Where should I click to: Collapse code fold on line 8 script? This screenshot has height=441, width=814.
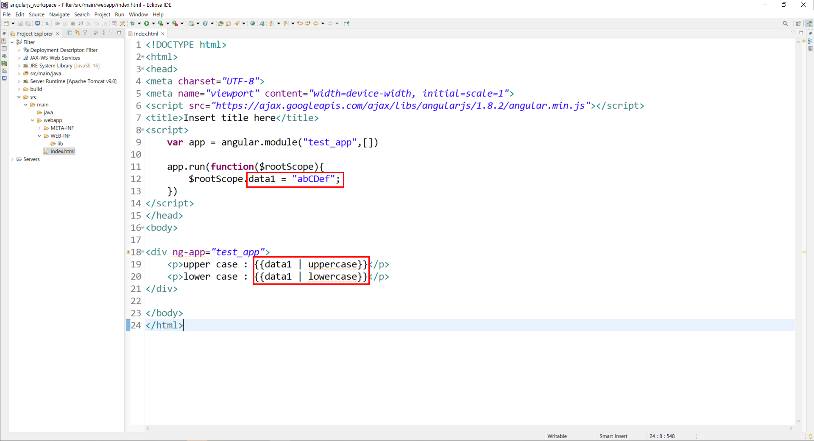[x=143, y=130]
